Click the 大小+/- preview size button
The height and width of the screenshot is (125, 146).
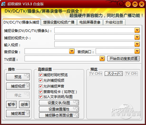click(x=114, y=74)
